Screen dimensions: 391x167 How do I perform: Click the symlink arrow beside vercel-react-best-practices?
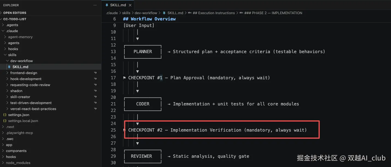95,109
